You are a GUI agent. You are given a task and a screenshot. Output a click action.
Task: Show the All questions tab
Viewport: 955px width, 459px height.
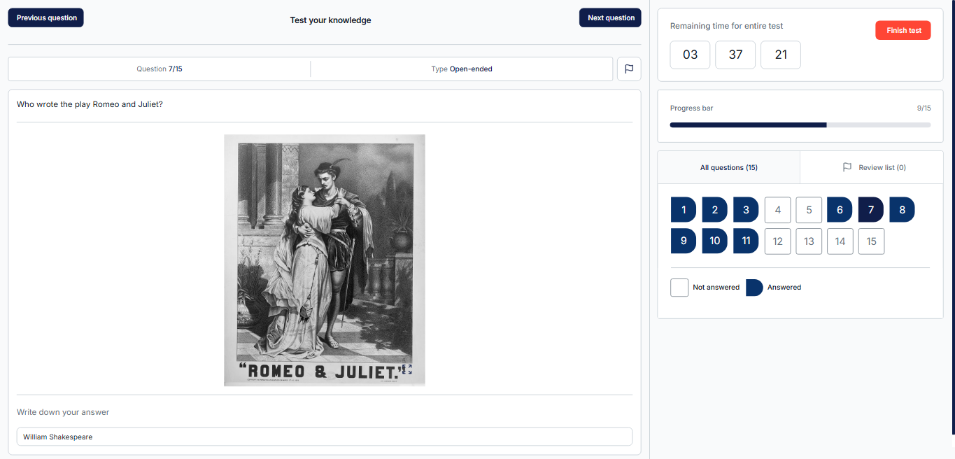point(728,167)
